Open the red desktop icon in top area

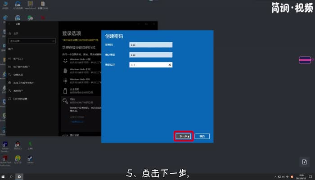43,18
